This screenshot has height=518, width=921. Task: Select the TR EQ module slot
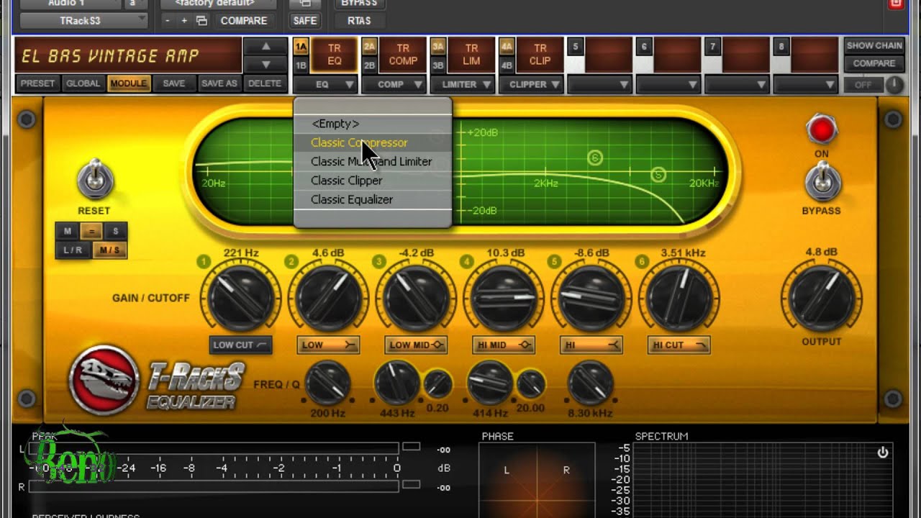click(x=335, y=55)
